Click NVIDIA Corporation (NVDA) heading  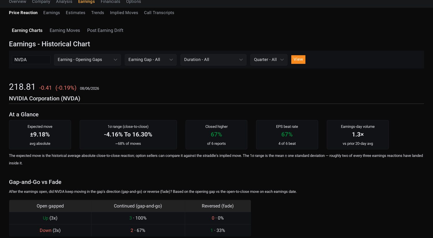pos(44,98)
